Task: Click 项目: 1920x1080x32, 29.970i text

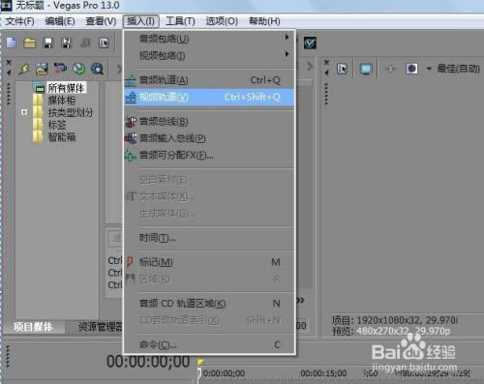Action: [x=395, y=320]
